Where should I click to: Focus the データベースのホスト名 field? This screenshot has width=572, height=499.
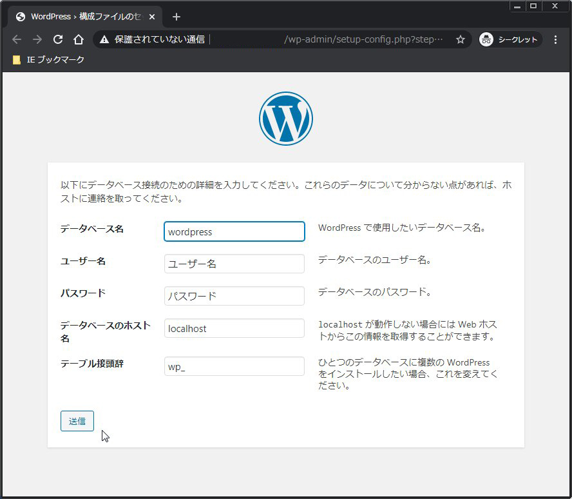point(234,328)
